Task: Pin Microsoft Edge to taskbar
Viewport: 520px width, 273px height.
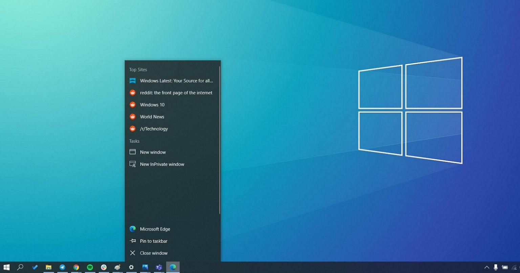Action: (153, 241)
